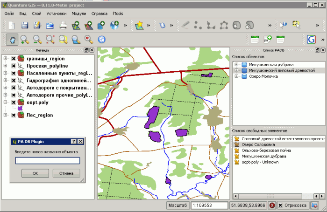Click the purple oopt-poly symbol swatch
Screen dimensions: 327x212
(x=20, y=109)
